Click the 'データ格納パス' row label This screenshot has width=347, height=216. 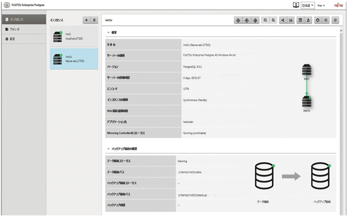(116, 172)
